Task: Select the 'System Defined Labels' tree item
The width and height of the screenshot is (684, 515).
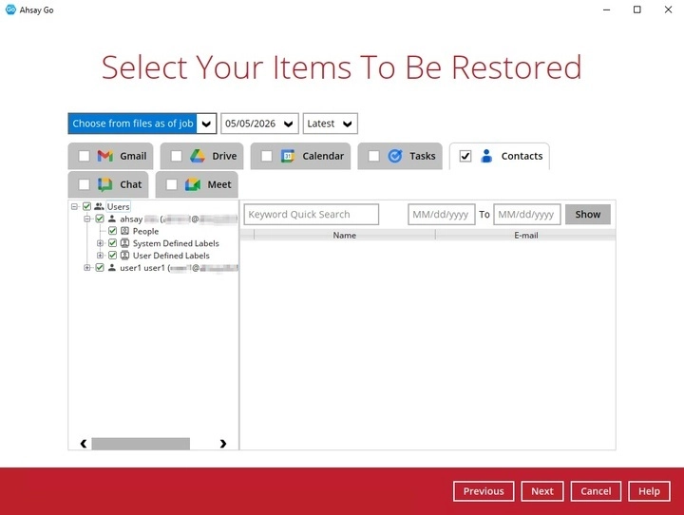Action: click(x=176, y=243)
